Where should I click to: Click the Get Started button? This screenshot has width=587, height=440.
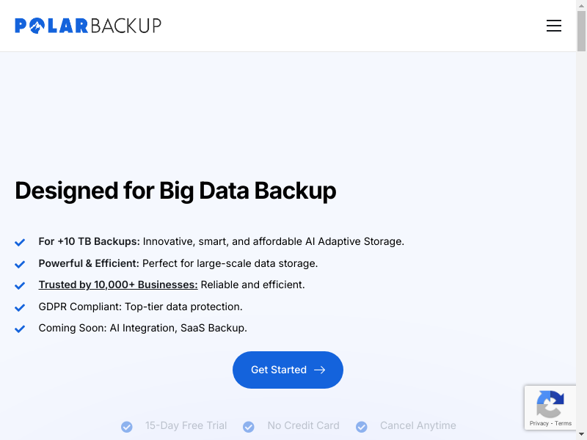tap(288, 370)
